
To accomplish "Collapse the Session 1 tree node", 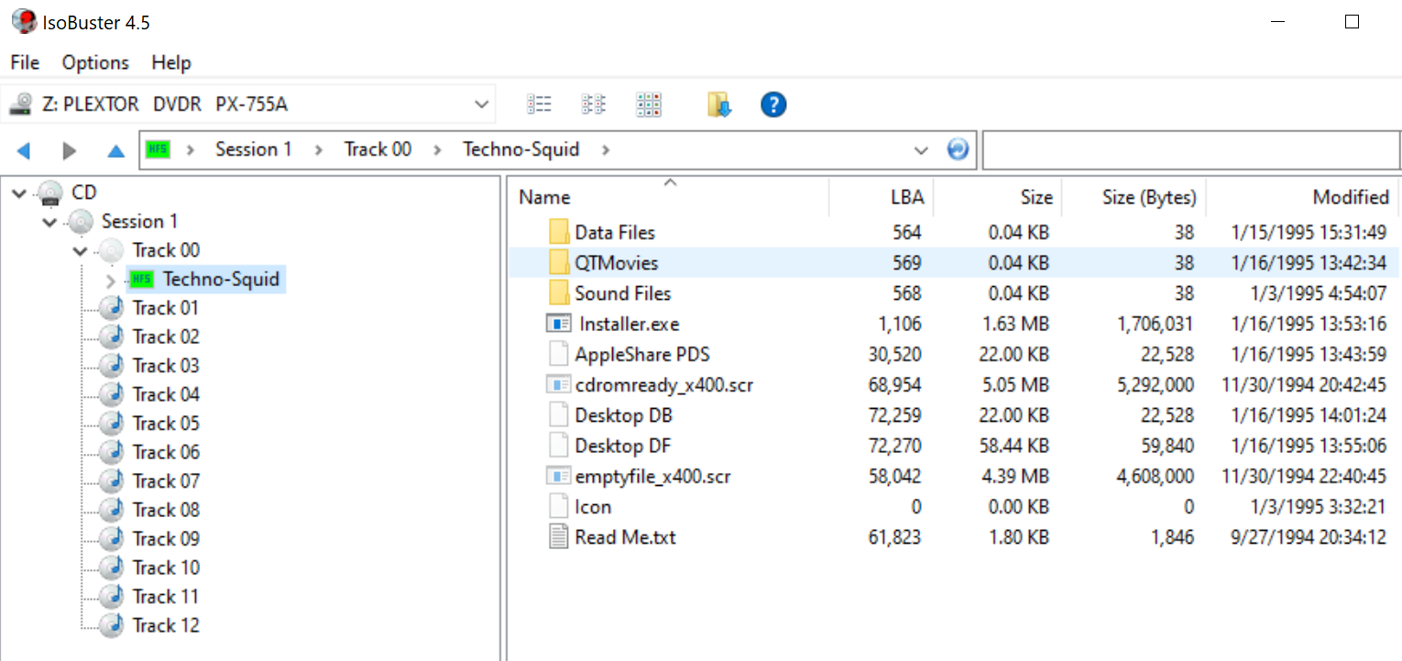I will 50,223.
